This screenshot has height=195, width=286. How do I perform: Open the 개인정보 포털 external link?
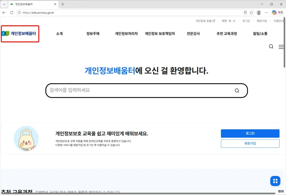click(205, 21)
